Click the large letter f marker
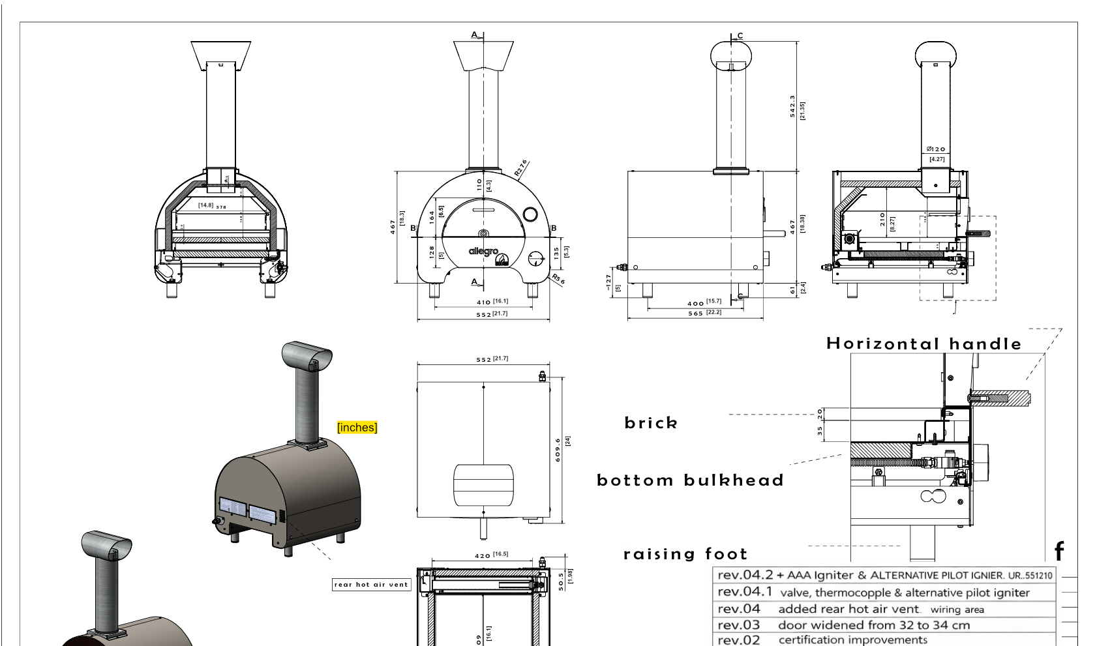1095x646 pixels. pyautogui.click(x=1060, y=552)
